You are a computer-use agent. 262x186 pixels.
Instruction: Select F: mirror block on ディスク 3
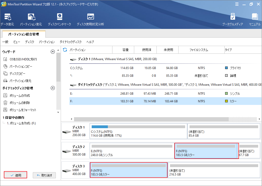coord(128,170)
